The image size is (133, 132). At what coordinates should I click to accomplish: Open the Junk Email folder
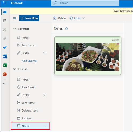tap(30, 87)
